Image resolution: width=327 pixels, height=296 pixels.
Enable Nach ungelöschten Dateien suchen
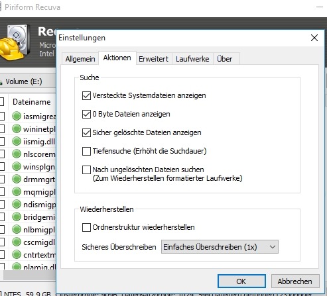tap(86, 170)
